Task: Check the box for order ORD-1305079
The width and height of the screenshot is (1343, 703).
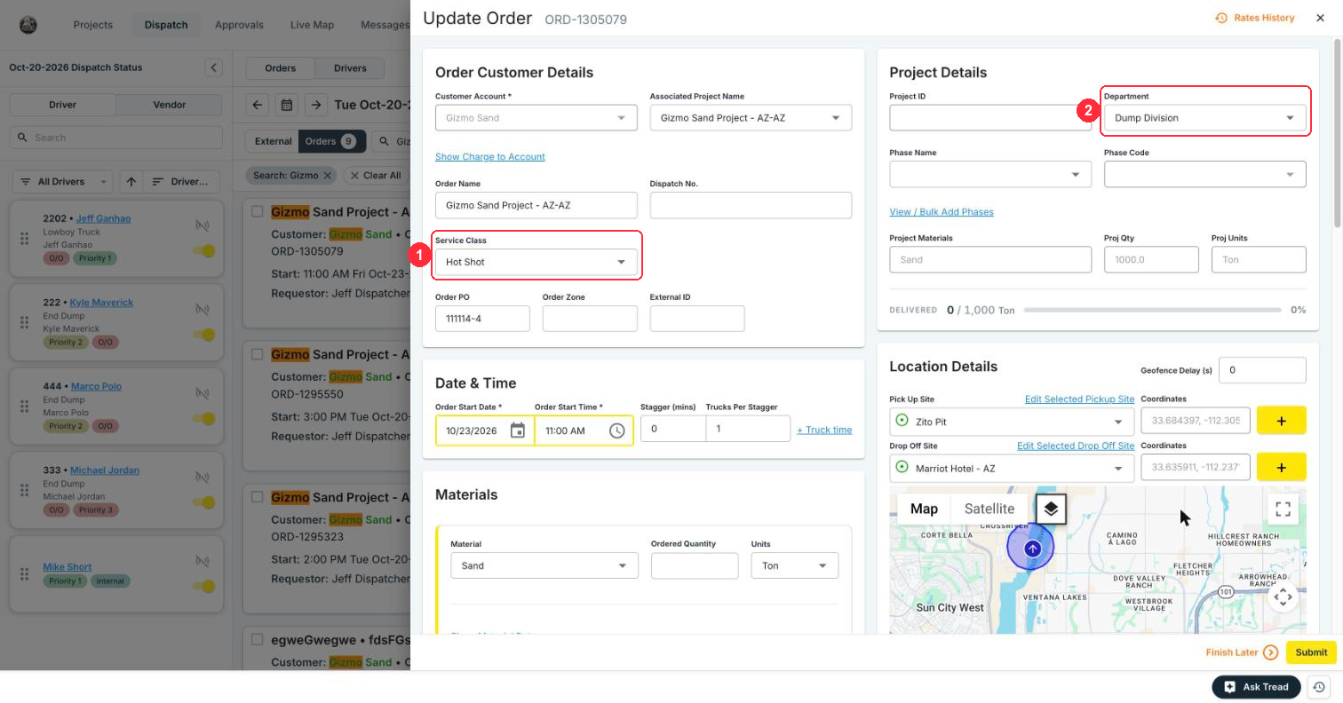Action: 257,211
